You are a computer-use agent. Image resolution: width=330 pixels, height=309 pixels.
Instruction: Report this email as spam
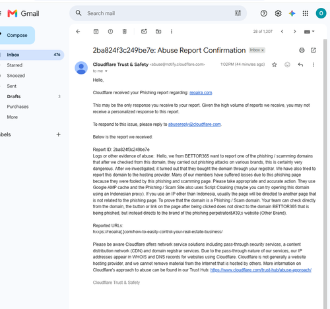110,32
